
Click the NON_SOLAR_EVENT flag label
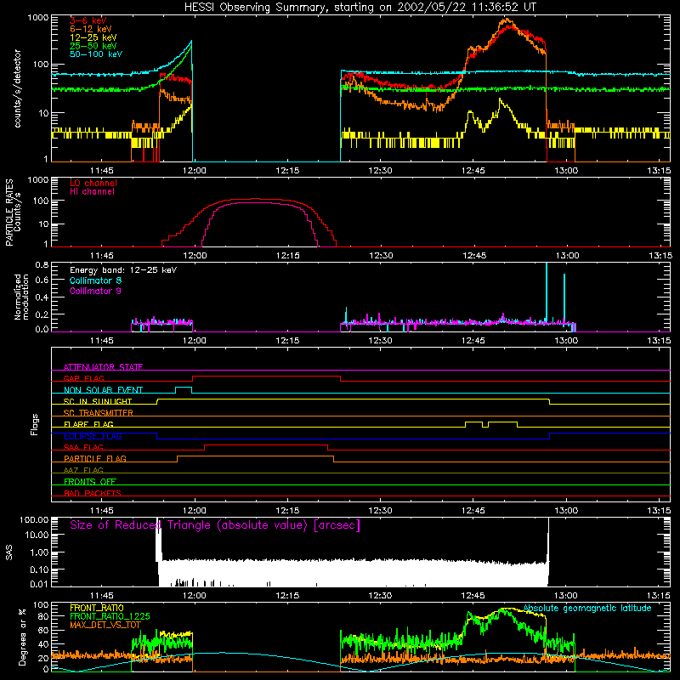tap(103, 390)
